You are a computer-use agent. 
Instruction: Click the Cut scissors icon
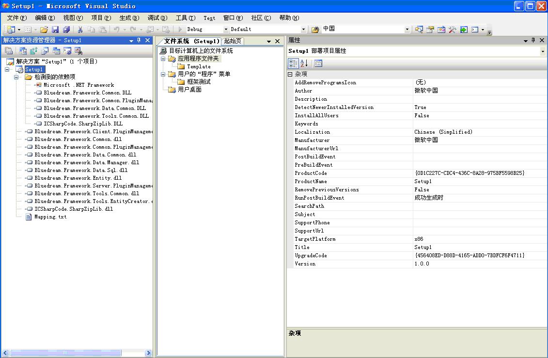point(80,30)
